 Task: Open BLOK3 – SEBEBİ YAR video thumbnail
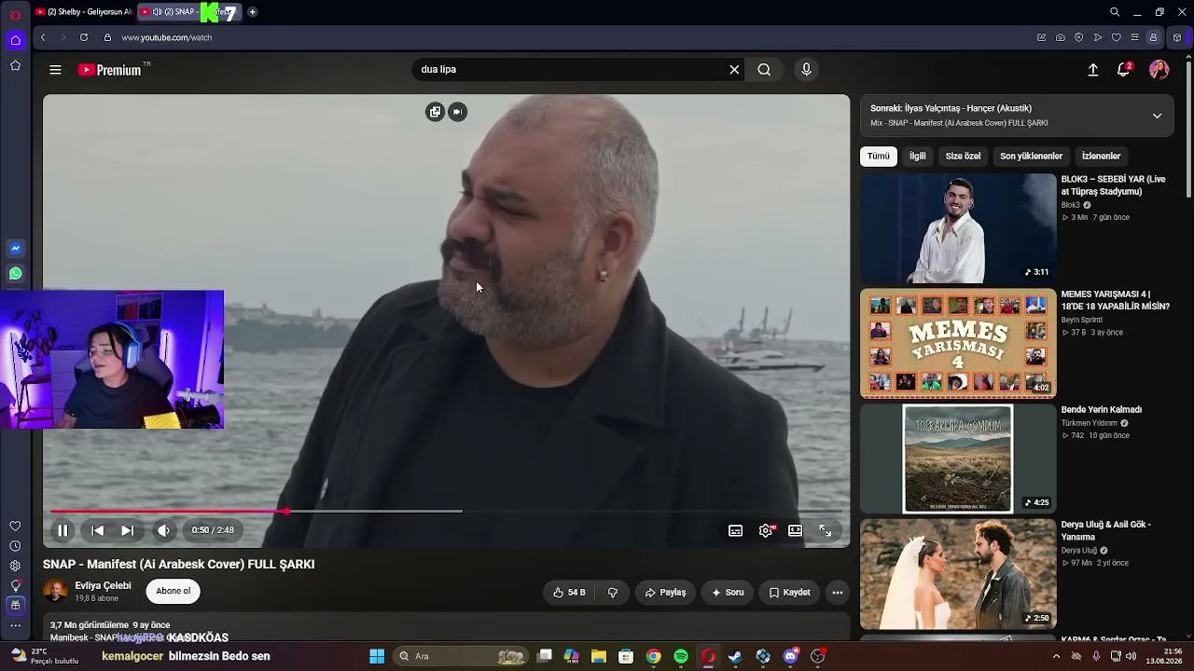(x=958, y=228)
